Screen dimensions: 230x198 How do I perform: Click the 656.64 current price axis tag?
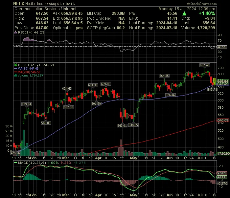click(x=223, y=81)
